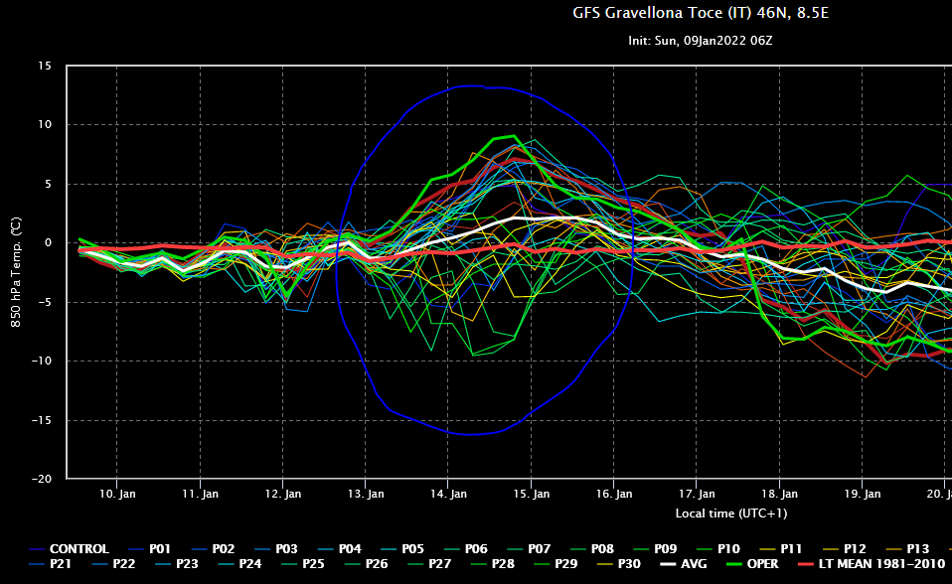Toggle the CONTROL series in legend
The width and height of the screenshot is (952, 584).
(79, 549)
